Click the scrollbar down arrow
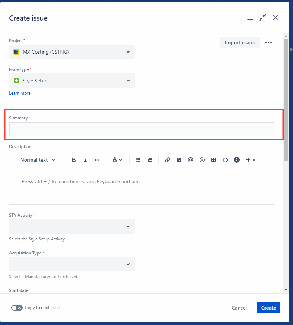 pos(286,290)
